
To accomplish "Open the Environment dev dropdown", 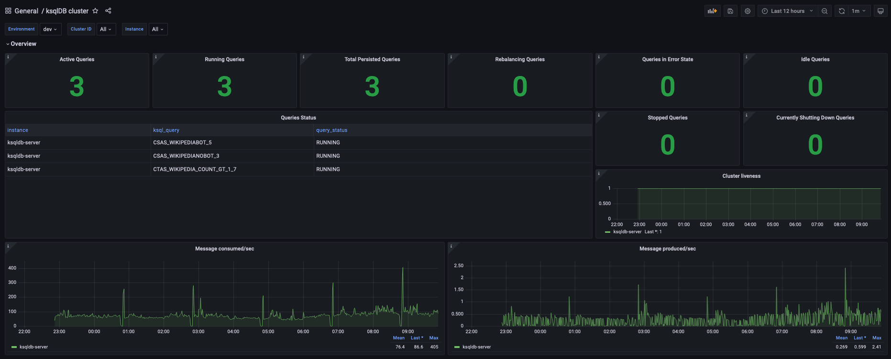I will [x=50, y=29].
